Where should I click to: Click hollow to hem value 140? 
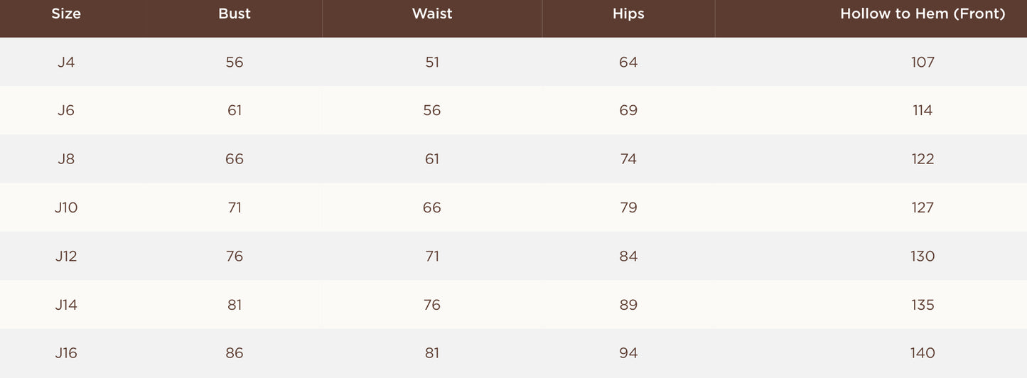923,353
